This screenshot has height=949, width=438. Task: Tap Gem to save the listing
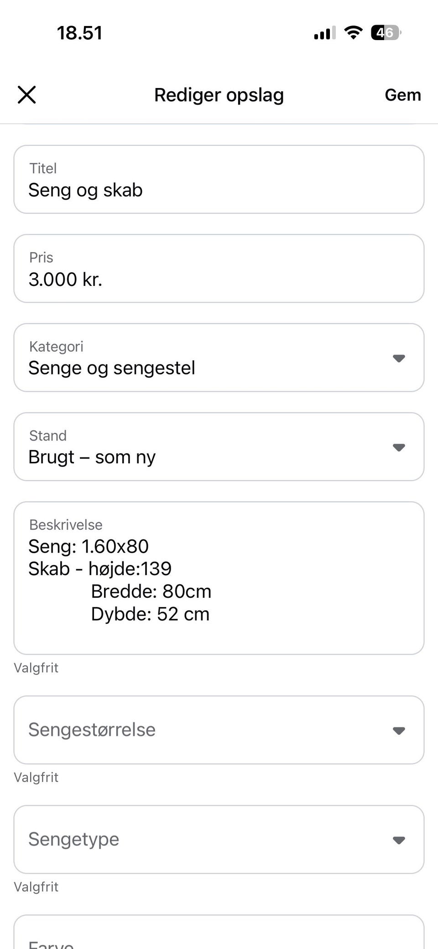click(x=402, y=95)
